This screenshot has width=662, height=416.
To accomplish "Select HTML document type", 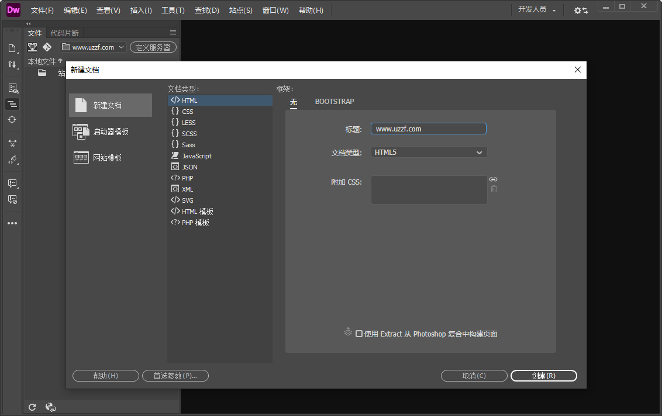I will pos(220,100).
